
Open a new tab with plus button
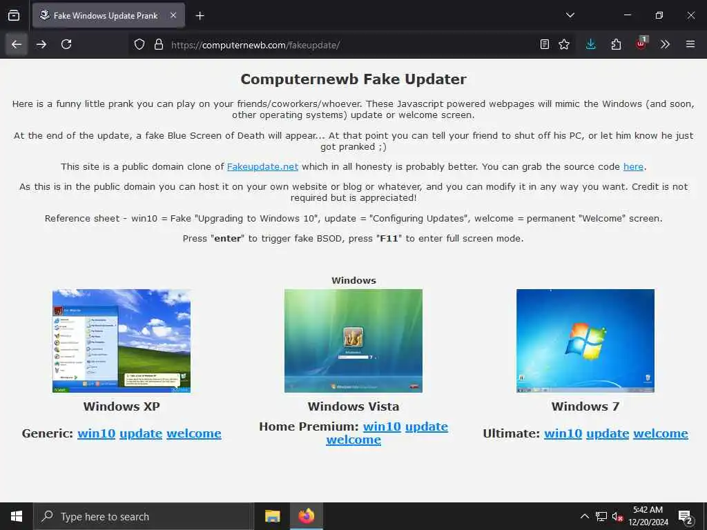click(200, 16)
